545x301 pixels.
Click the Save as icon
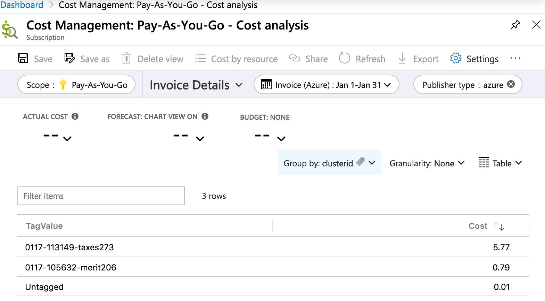coord(69,58)
